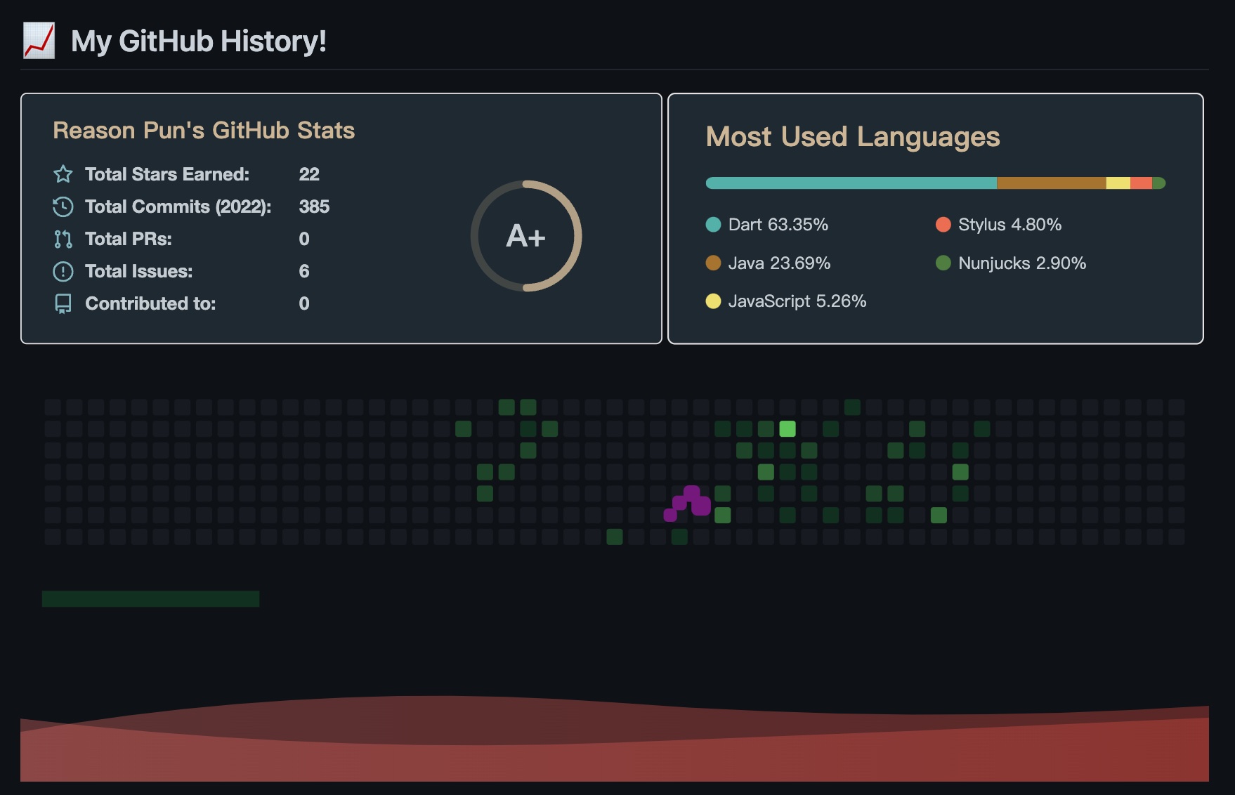The height and width of the screenshot is (795, 1235).
Task: Open the "Reason Pun's GitHub Stats" card title
Action: [x=204, y=131]
